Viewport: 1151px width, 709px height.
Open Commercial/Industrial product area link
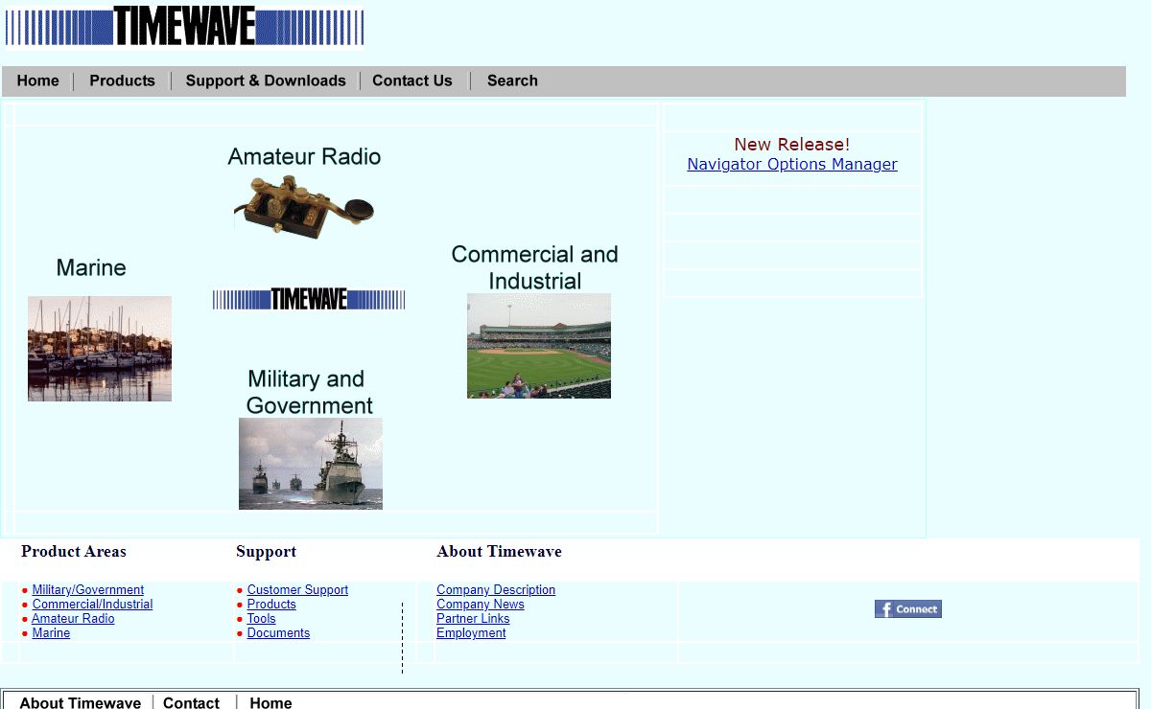point(92,605)
